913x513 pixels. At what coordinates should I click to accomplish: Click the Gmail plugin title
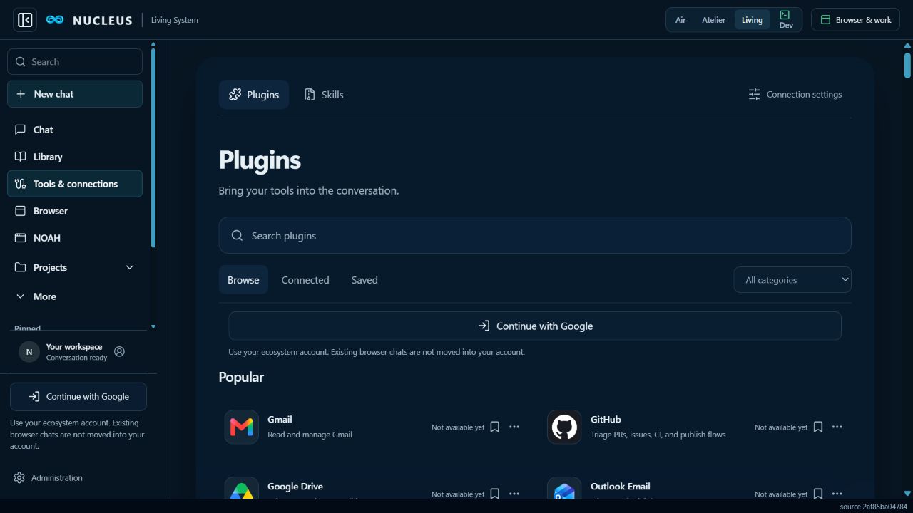click(280, 419)
